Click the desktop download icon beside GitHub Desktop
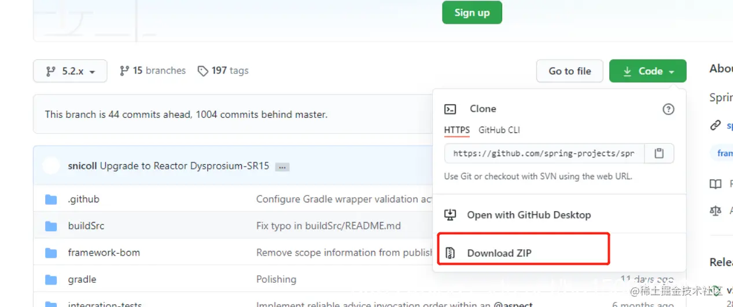Viewport: 733px width, 307px height. (x=450, y=215)
